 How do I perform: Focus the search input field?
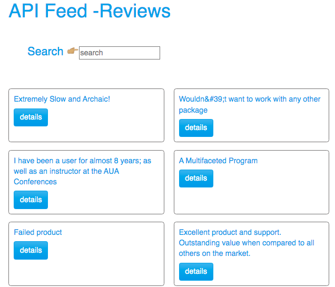(x=120, y=53)
